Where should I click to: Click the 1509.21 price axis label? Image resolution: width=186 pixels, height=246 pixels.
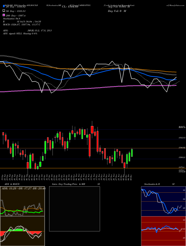182,157
